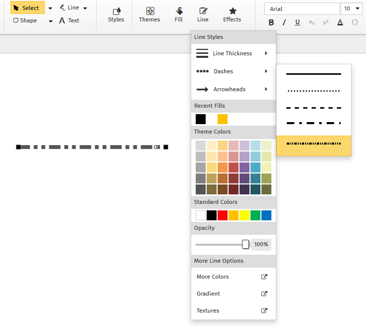Toggle Italic formatting
This screenshot has height=332, width=366.
pos(284,22)
